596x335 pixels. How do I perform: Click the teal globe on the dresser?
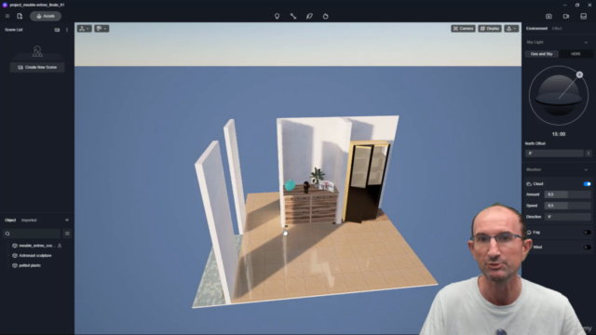pos(290,185)
